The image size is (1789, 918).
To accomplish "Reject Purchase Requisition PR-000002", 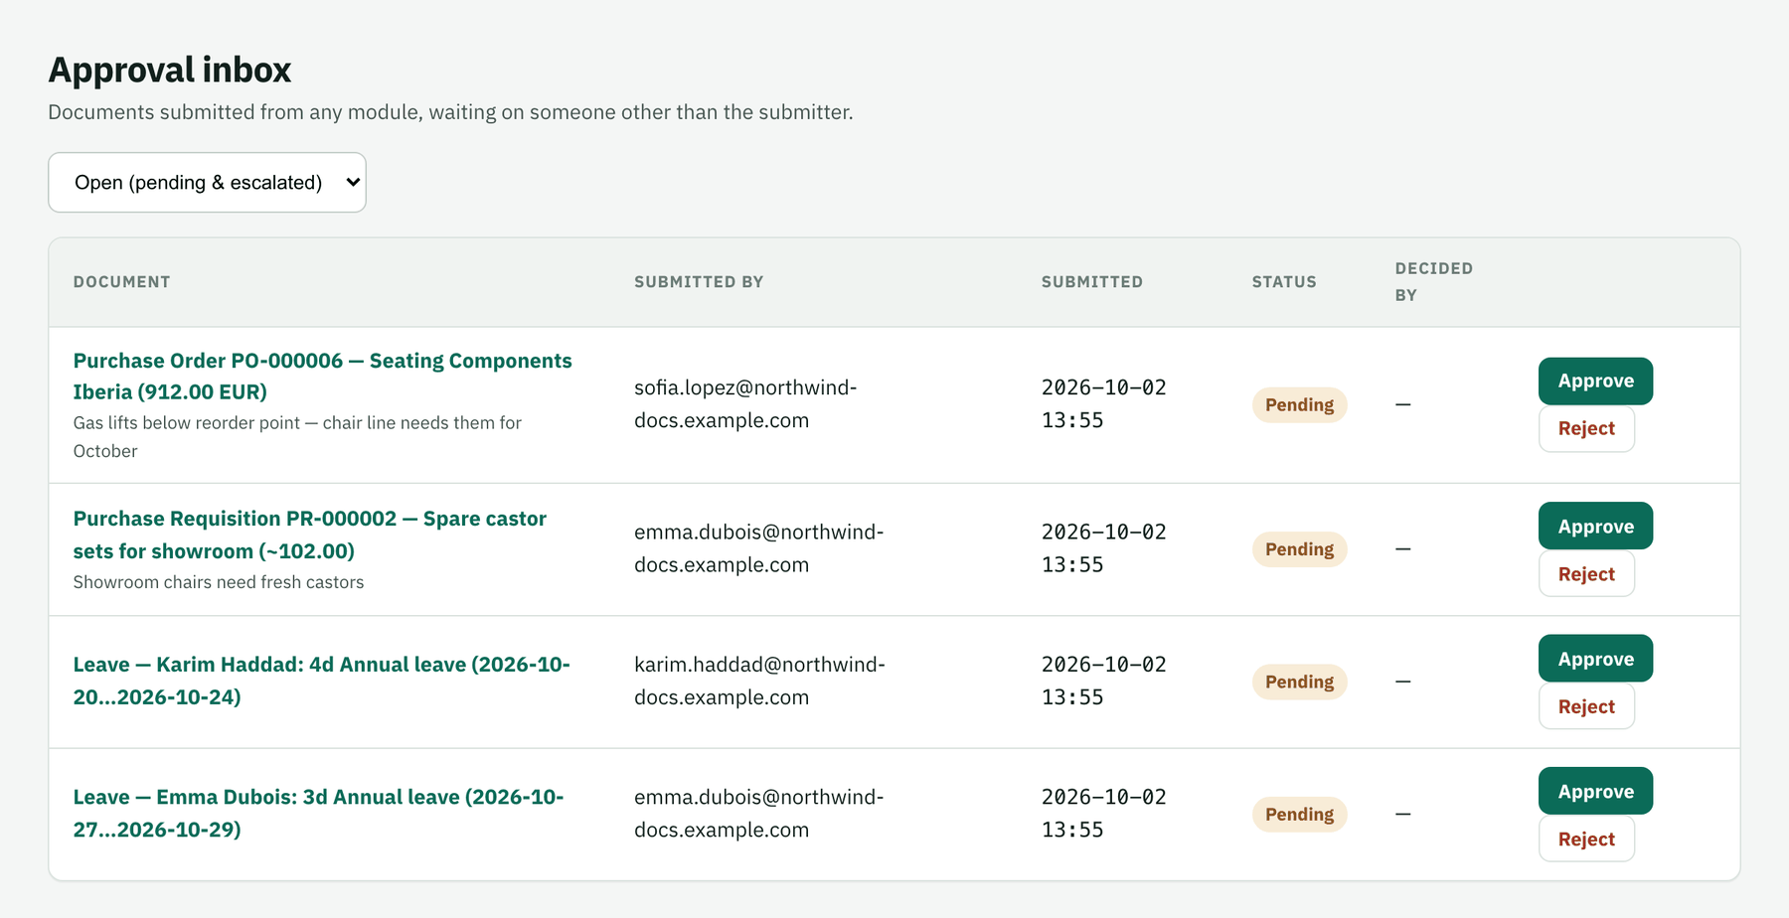I will (x=1586, y=574).
